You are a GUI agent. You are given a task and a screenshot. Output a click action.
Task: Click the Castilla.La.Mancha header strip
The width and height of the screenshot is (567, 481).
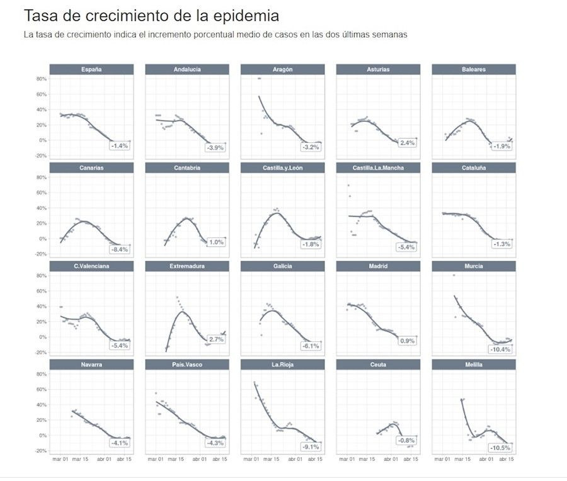(378, 168)
